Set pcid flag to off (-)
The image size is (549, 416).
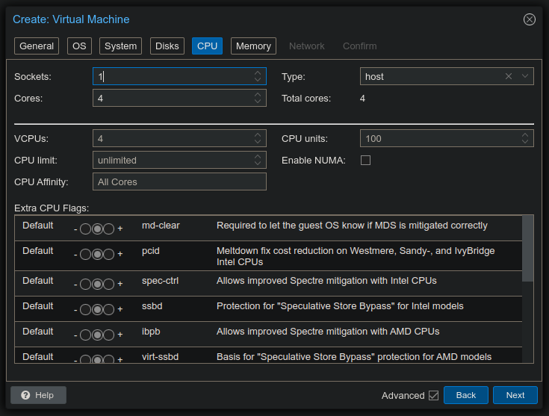(x=84, y=254)
